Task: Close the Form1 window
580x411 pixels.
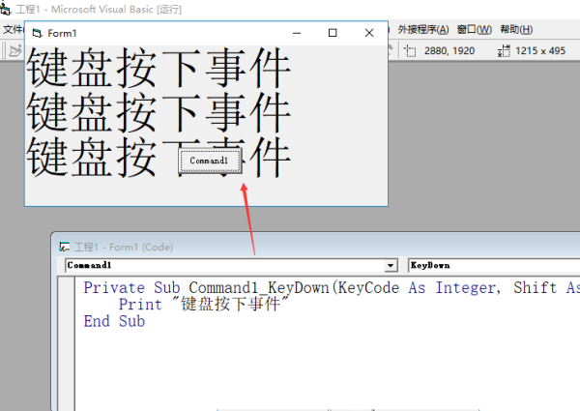Action: pos(369,33)
